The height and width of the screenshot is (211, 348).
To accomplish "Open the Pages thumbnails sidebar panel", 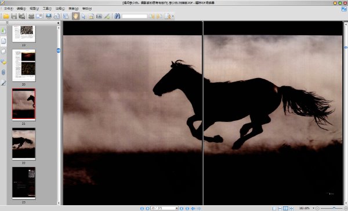I will point(3,41).
